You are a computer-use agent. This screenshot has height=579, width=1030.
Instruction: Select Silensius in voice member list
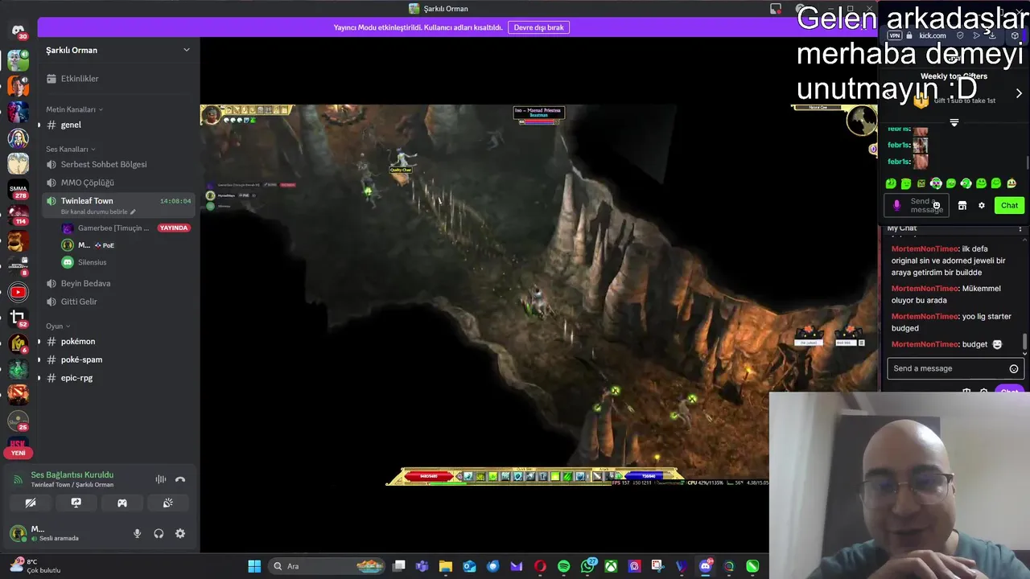coord(93,262)
